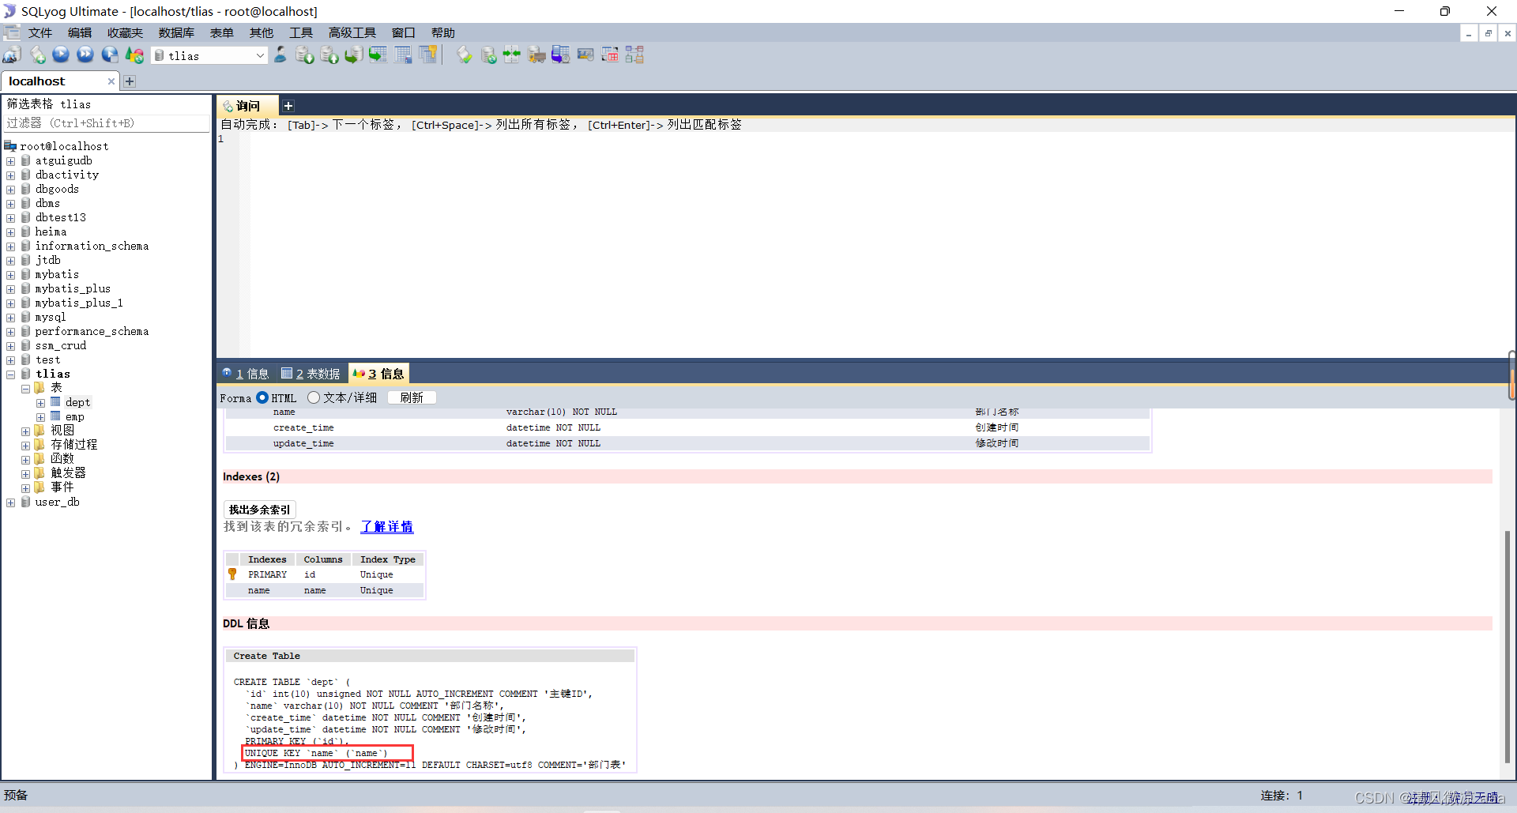
Task: Click the table with yellow key icon
Action: point(428,55)
